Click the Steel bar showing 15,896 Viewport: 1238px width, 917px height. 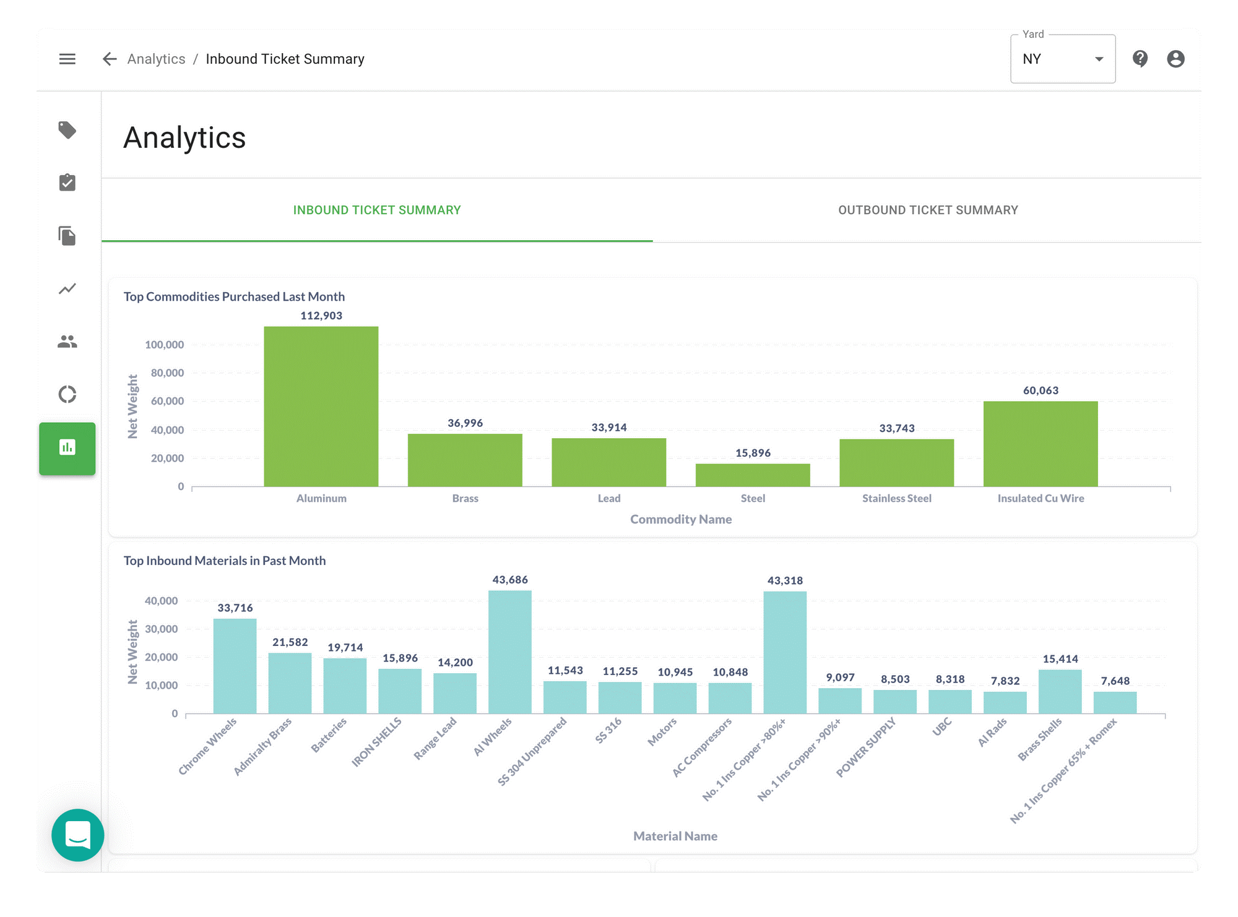click(x=753, y=475)
